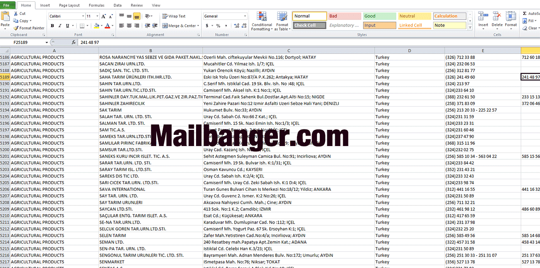Toggle Bold formatting
This screenshot has width=540, height=268.
pos(52,26)
